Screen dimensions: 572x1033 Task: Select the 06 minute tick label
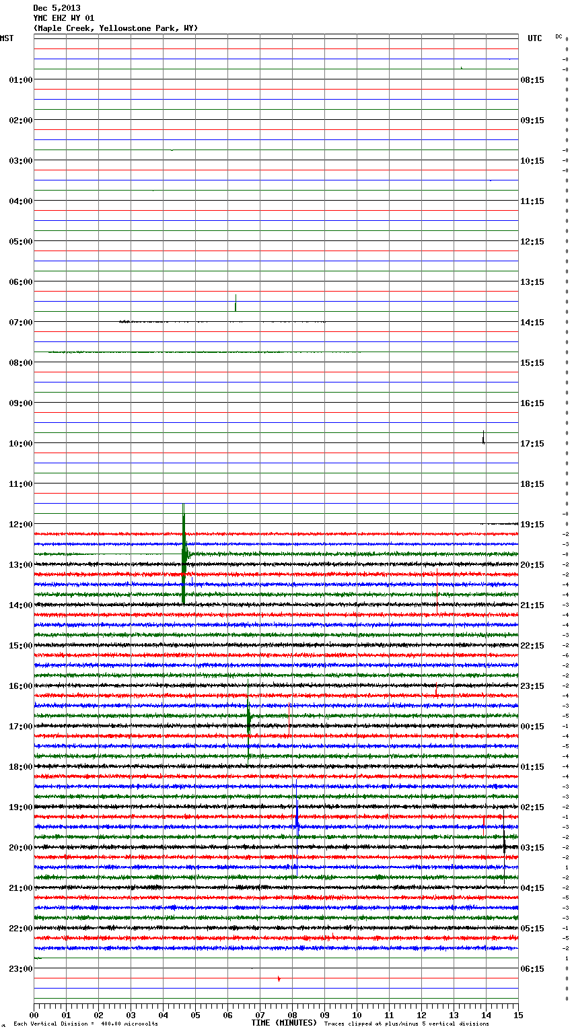pos(227,1015)
